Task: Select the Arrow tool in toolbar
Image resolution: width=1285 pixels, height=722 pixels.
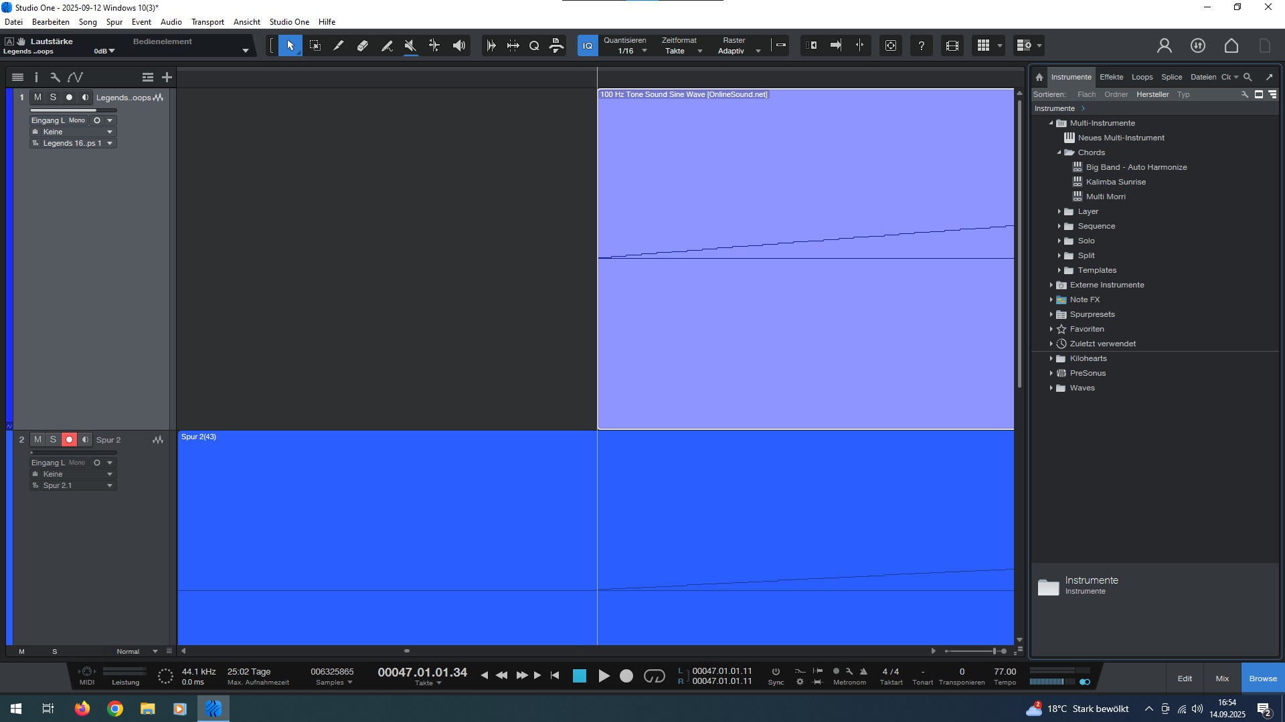Action: click(x=290, y=45)
